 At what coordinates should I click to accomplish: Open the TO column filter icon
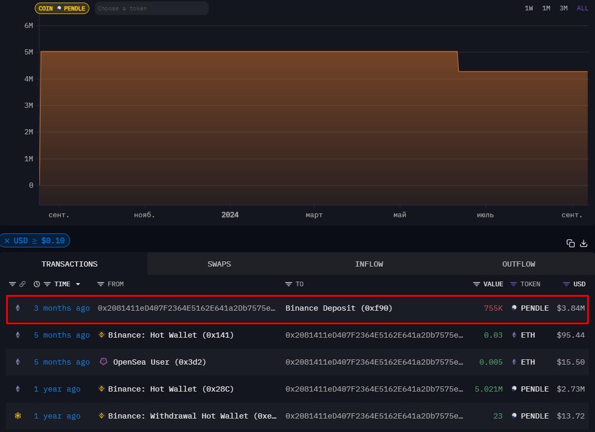click(289, 284)
